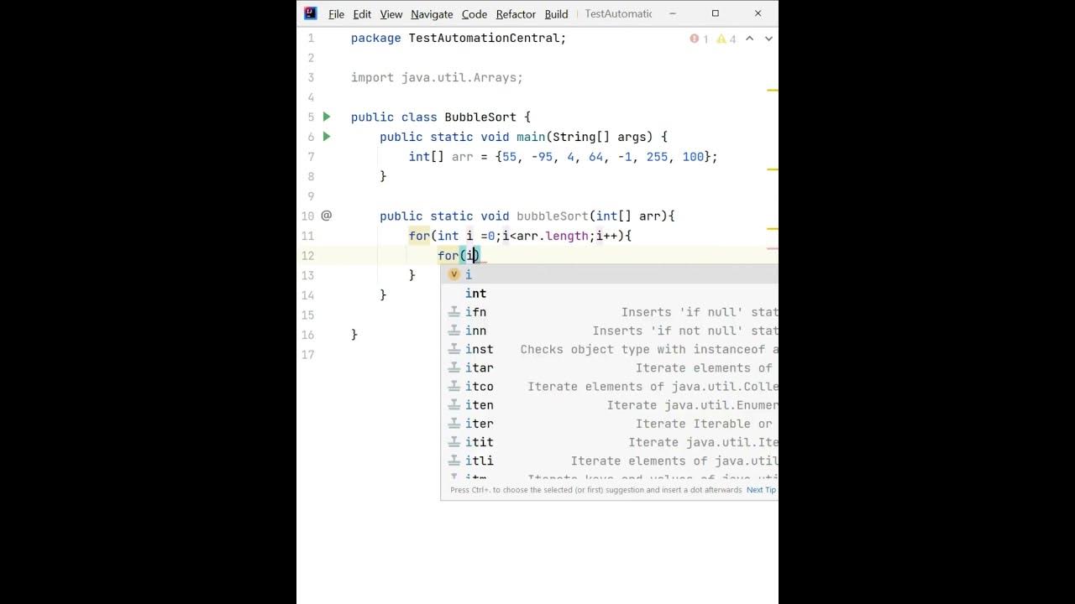The height and width of the screenshot is (604, 1075).
Task: Open the File menu
Action: pos(336,14)
